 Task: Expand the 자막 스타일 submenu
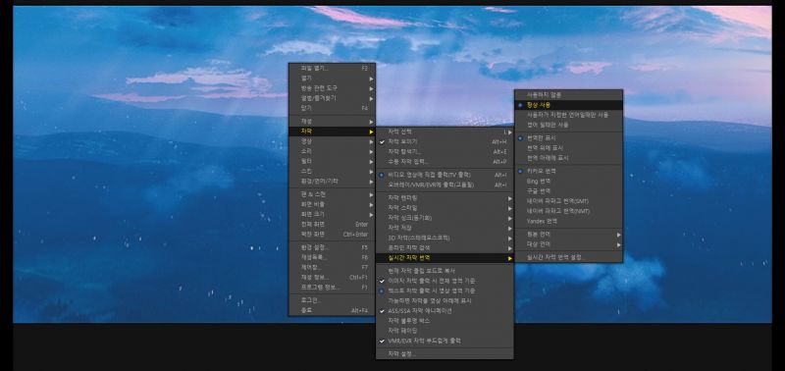[x=445, y=207]
